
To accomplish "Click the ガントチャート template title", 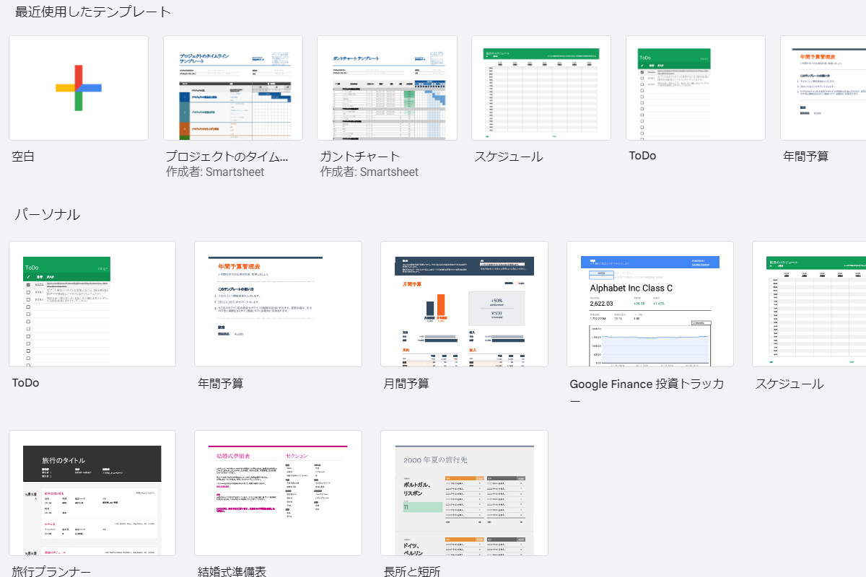I will (x=360, y=157).
